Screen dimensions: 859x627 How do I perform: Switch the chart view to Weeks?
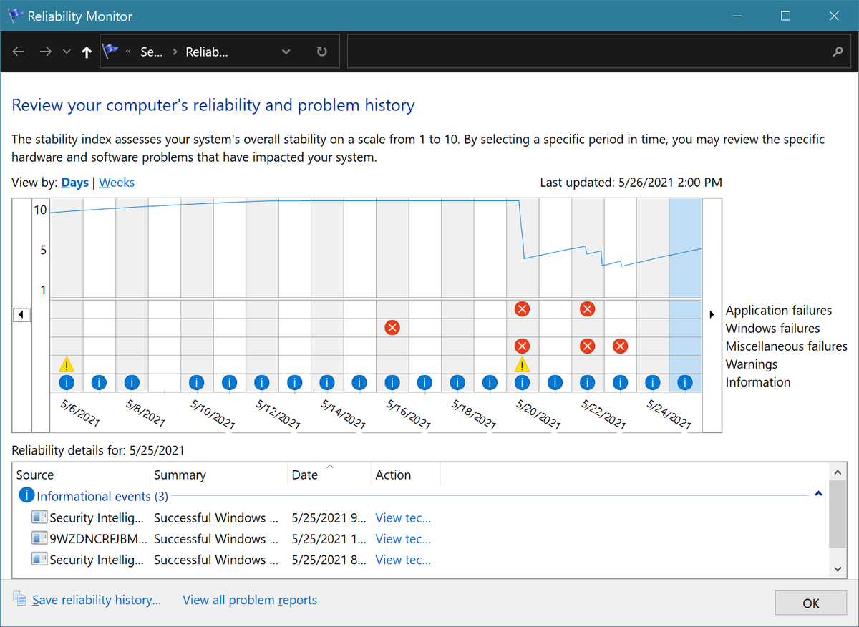coord(116,182)
